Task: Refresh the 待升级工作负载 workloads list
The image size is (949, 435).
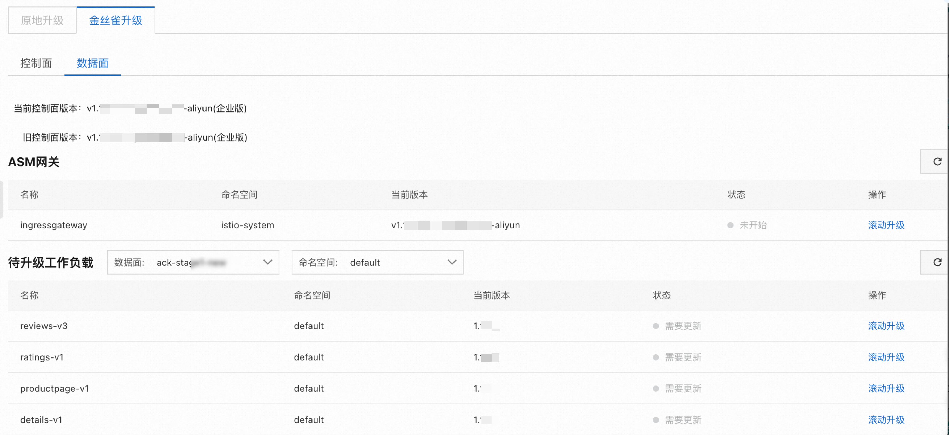Action: click(x=938, y=262)
